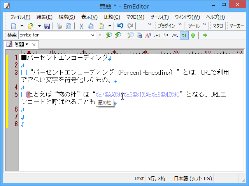Click the Open folder icon

(x=31, y=26)
